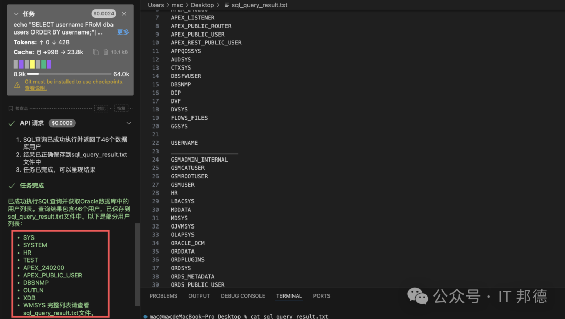The image size is (565, 319).
Task: Click the Git warning triangle icon
Action: pyautogui.click(x=17, y=85)
